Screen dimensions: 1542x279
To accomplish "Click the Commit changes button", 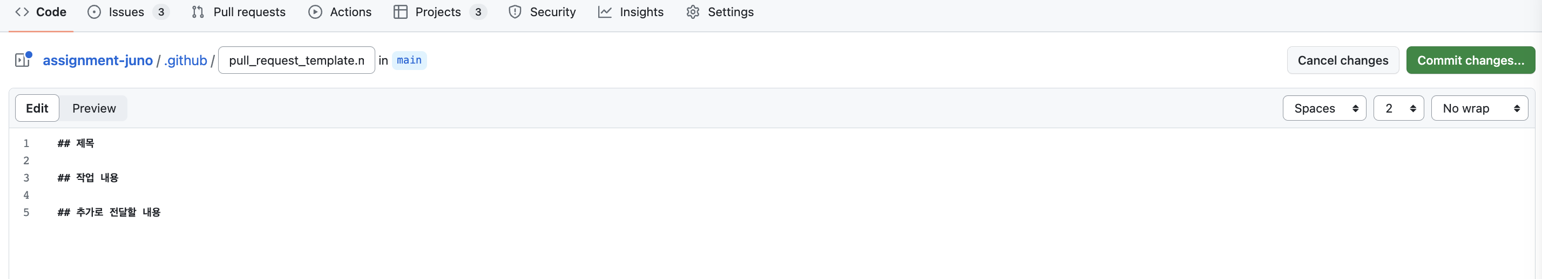I will 1470,60.
